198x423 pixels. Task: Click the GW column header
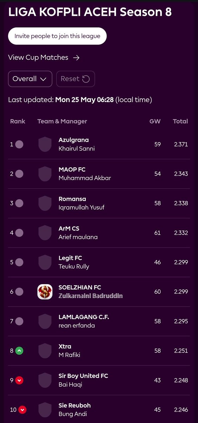pyautogui.click(x=155, y=121)
